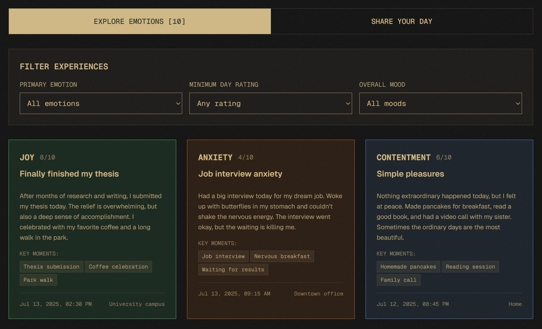This screenshot has width=542, height=329.
Task: Click the Homemade pancakes tag
Action: tap(408, 267)
